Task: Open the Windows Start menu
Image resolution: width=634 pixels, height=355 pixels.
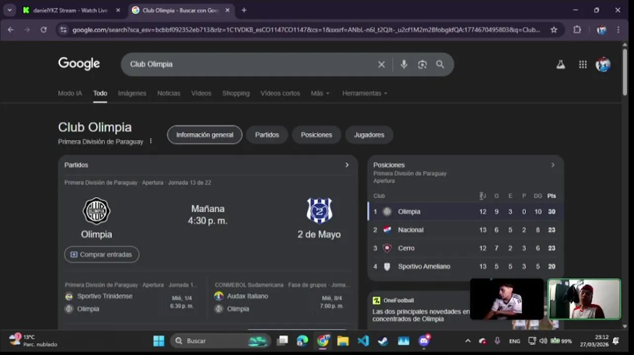Action: click(x=158, y=341)
